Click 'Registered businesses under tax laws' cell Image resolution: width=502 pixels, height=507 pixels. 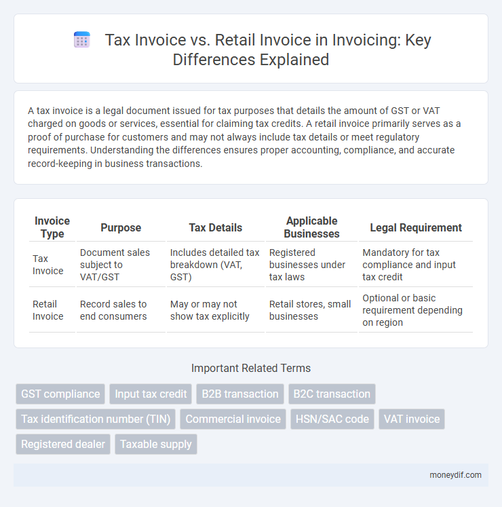click(311, 265)
